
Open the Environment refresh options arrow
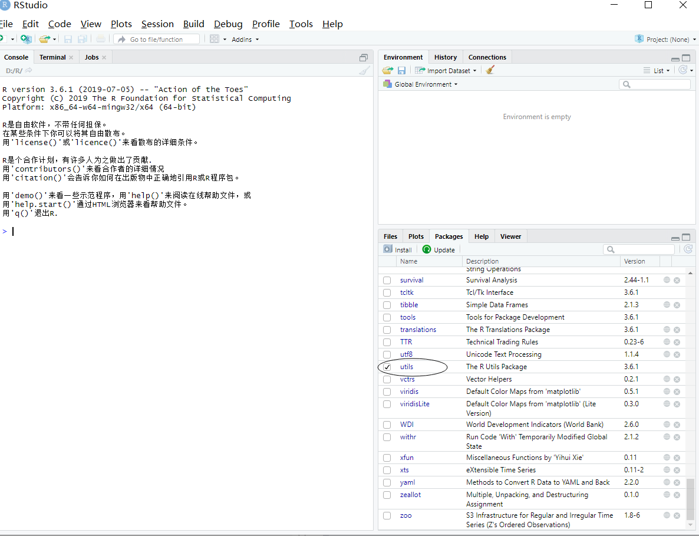(x=691, y=70)
